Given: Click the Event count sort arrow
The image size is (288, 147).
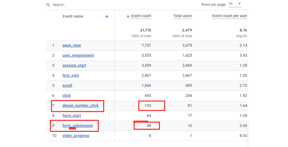Looking at the screenshot, I should click(x=128, y=16).
